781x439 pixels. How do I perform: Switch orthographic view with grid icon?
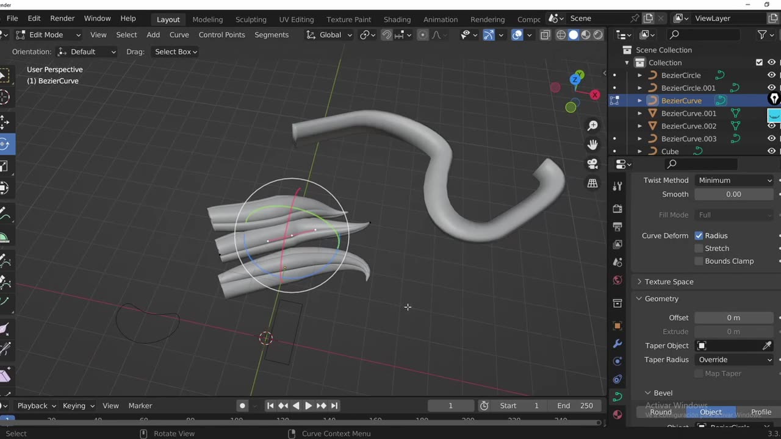(x=592, y=183)
